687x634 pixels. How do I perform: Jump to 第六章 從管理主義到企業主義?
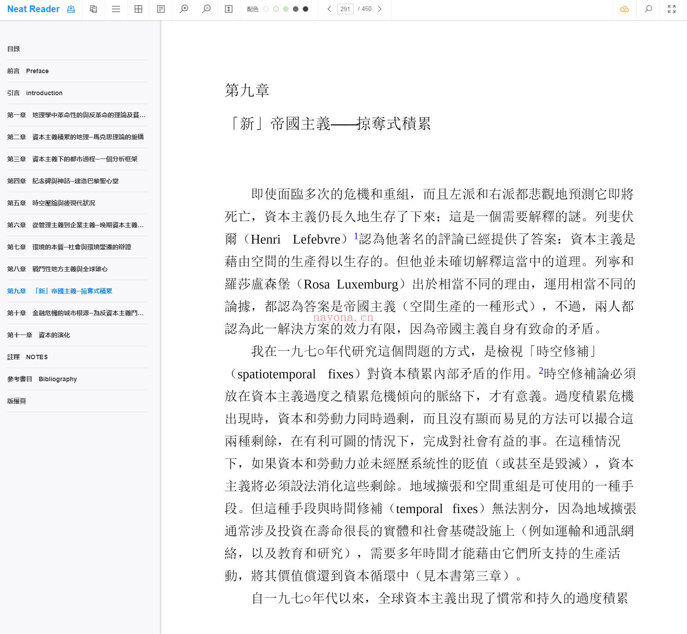point(77,225)
